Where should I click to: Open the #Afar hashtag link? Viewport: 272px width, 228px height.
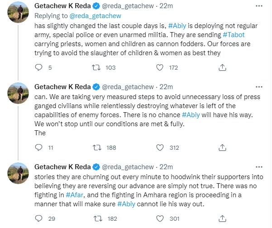click(74, 195)
